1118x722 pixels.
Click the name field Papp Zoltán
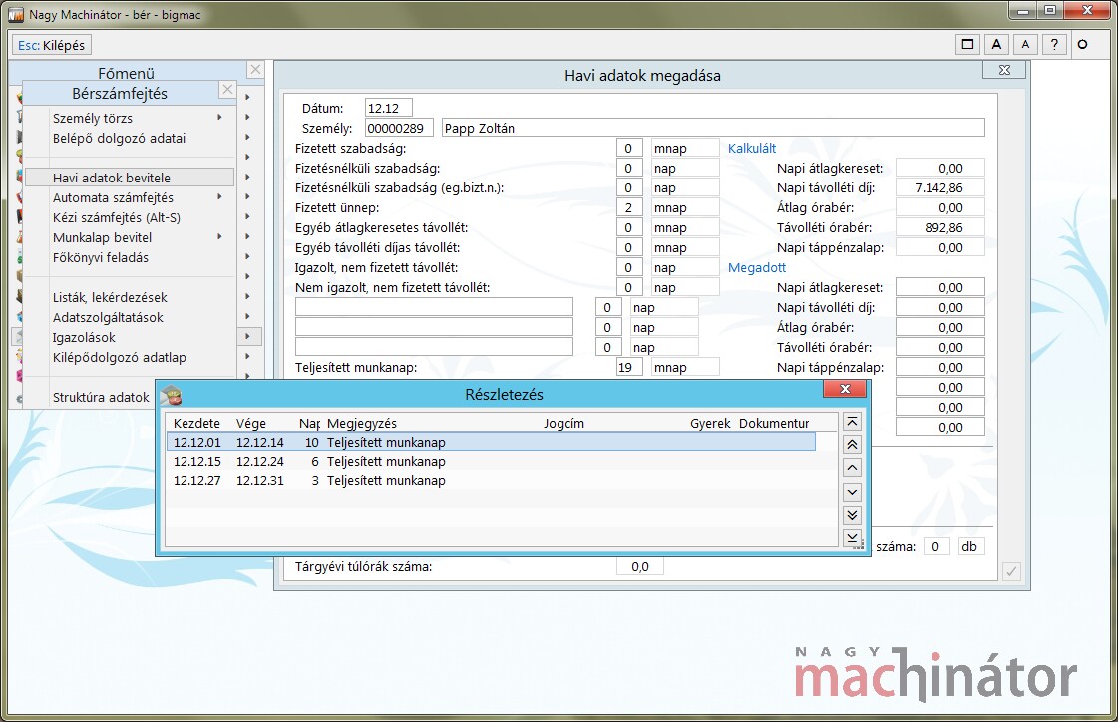(713, 128)
